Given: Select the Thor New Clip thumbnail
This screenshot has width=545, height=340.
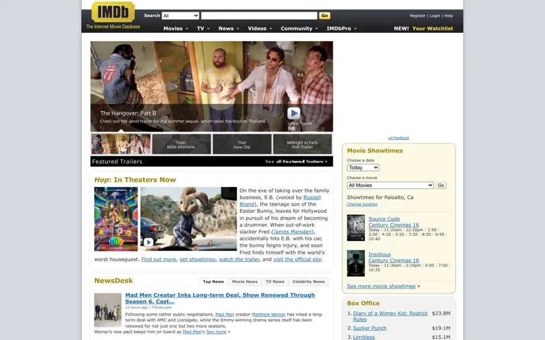Looking at the screenshot, I should (242, 144).
